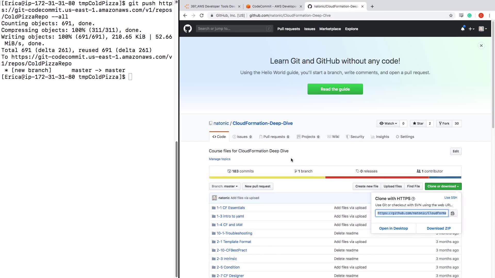Click the Read the guide button
The image size is (495, 278).
pyautogui.click(x=335, y=89)
